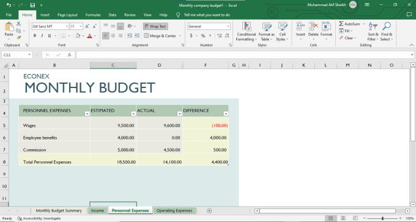Open filter dropdown for DIFFERENCE column
Image resolution: width=416 pixels, height=222 pixels.
(x=226, y=114)
